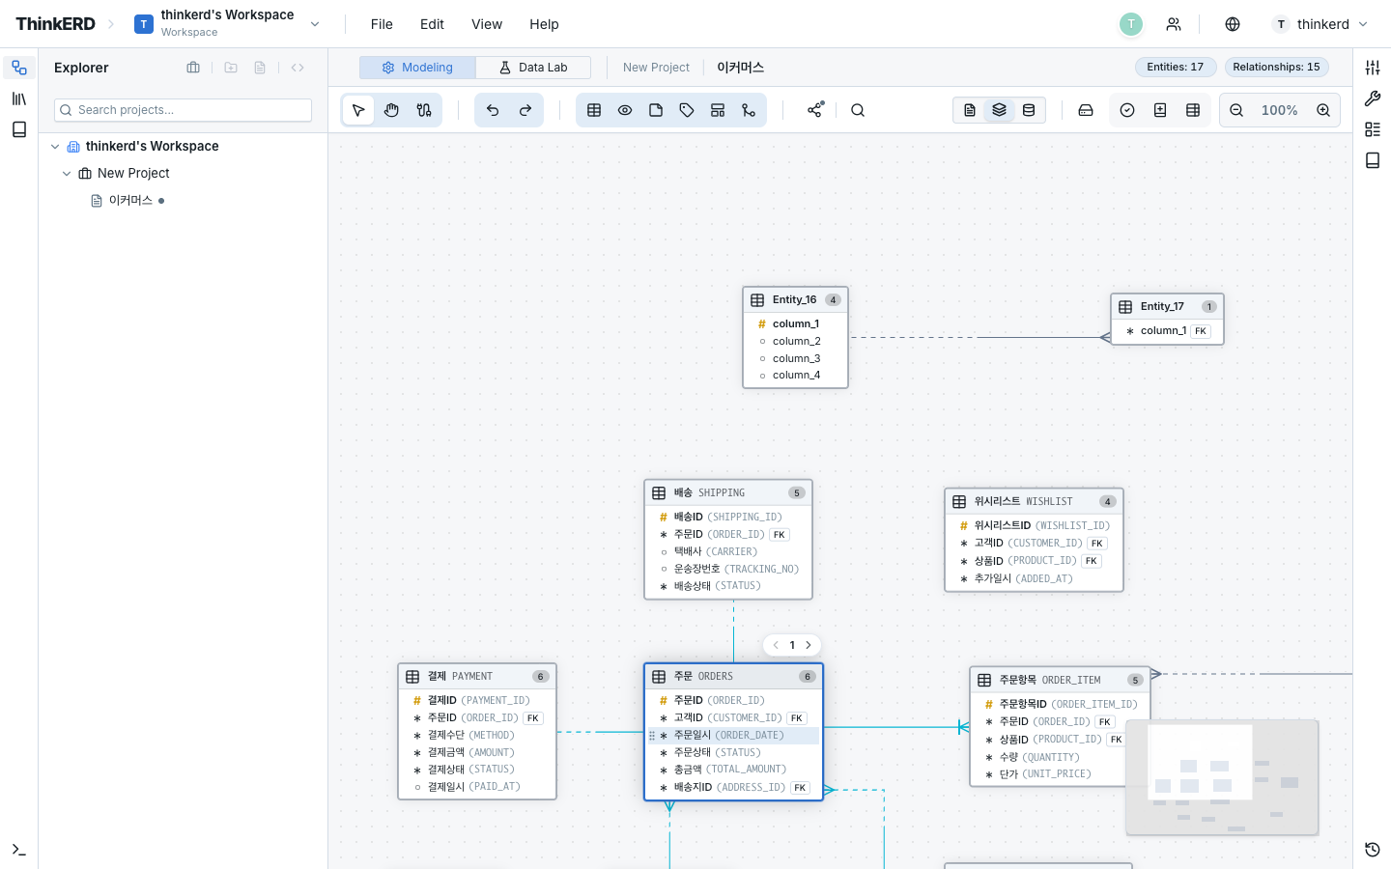The height and width of the screenshot is (869, 1391).
Task: Switch to the Modeling tab
Action: [417, 68]
